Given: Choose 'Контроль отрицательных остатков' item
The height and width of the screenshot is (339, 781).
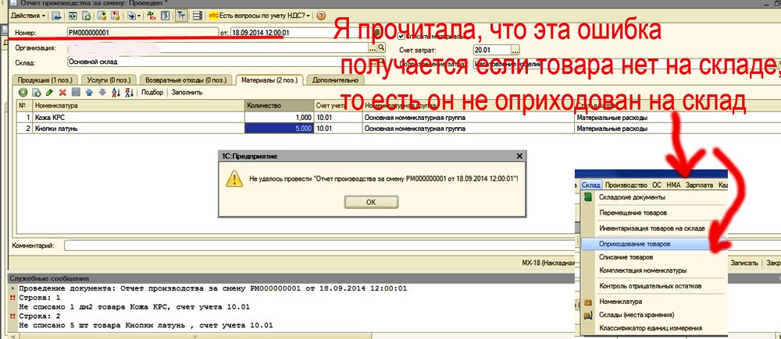Looking at the screenshot, I should point(654,286).
